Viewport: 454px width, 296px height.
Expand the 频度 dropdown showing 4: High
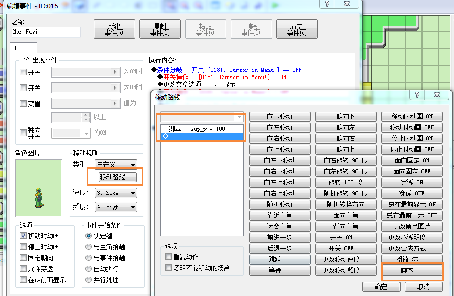coord(116,207)
